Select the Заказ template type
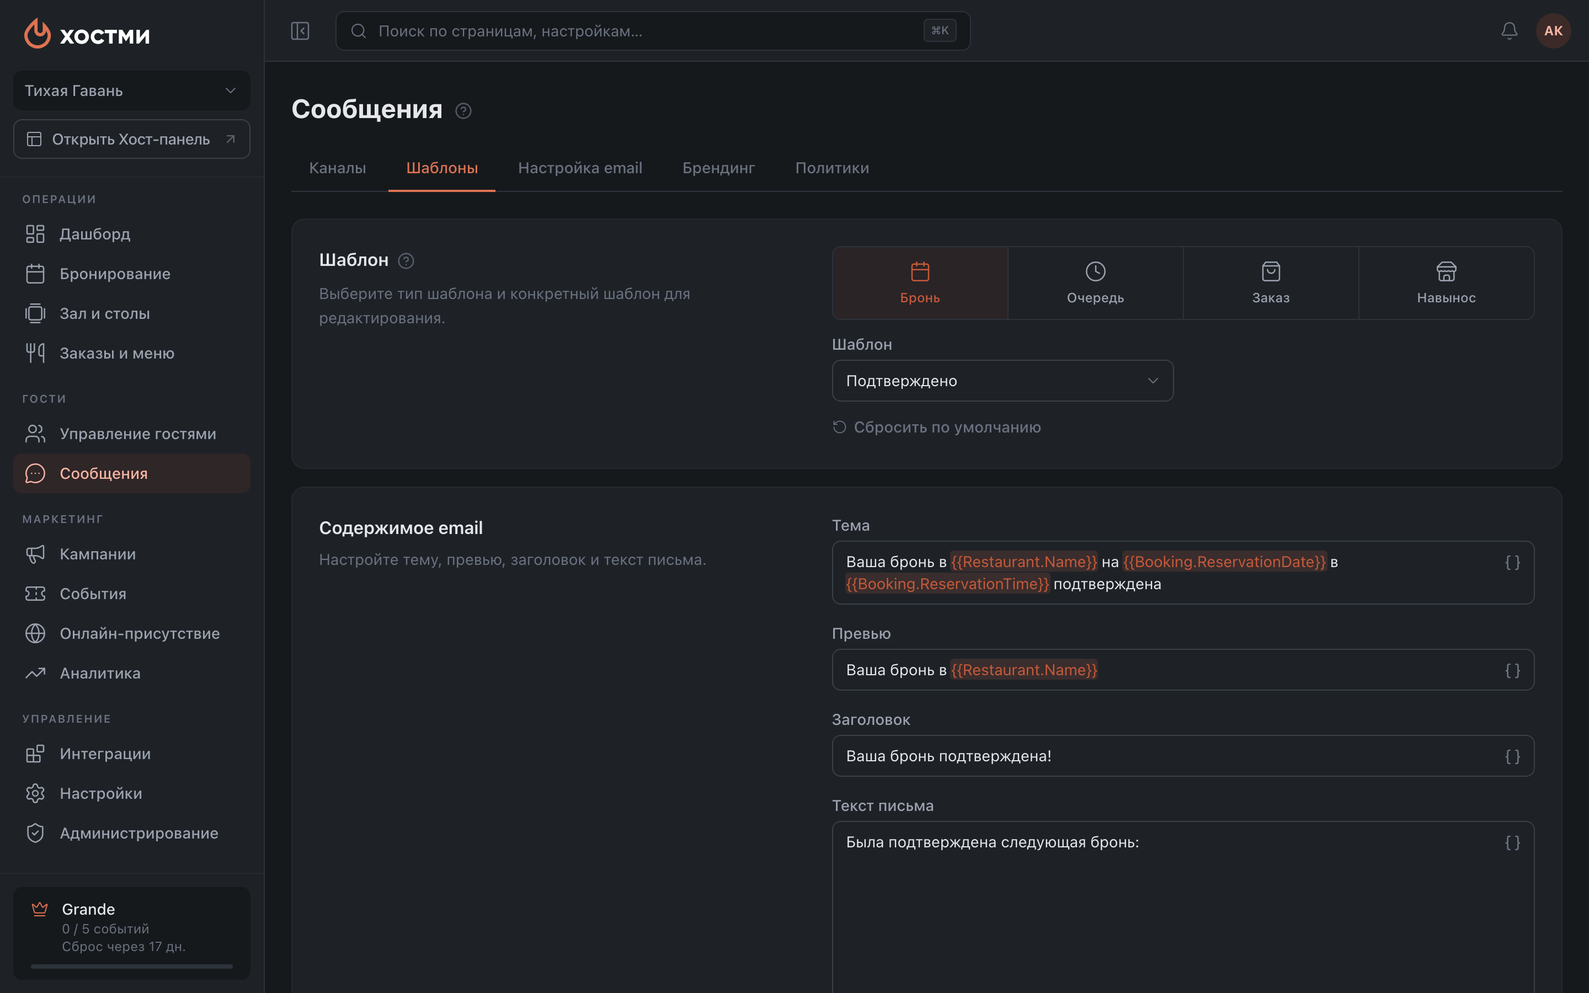Viewport: 1589px width, 993px height. [1271, 283]
